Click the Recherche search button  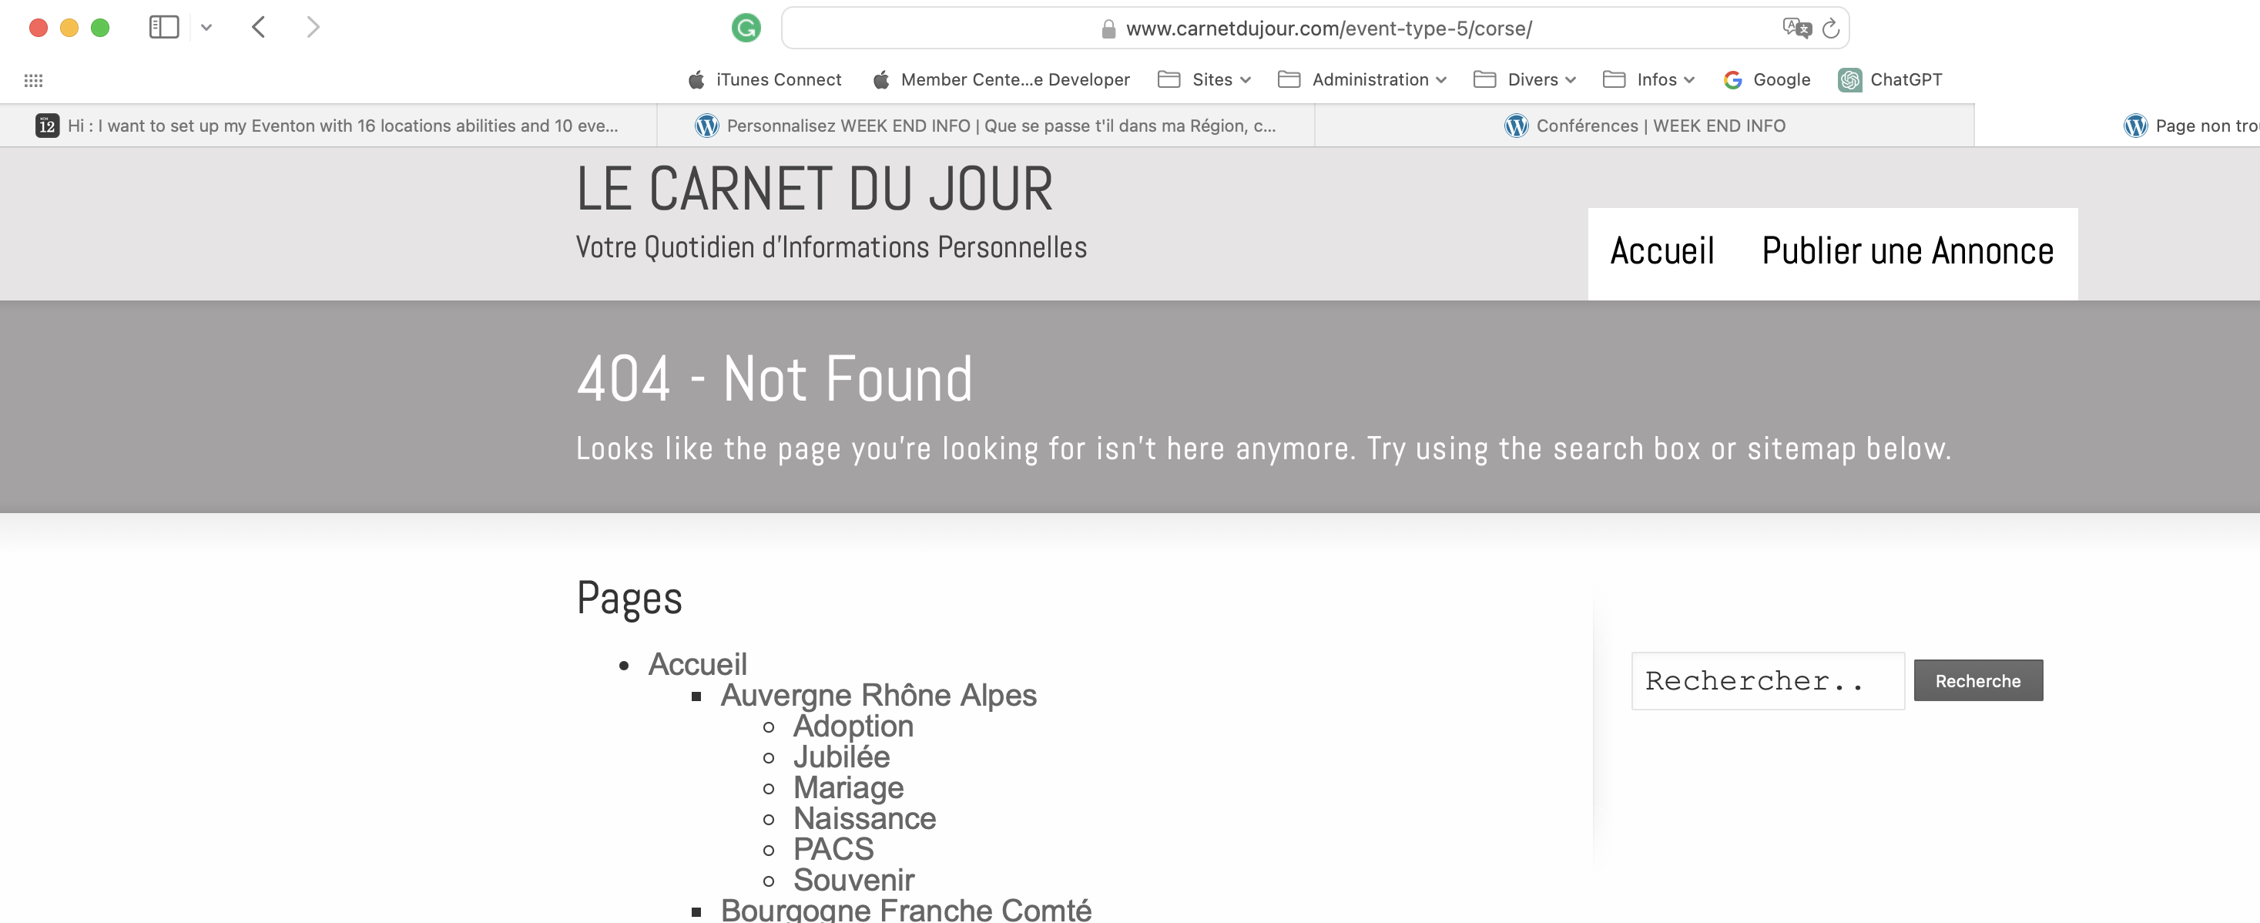pos(1977,681)
